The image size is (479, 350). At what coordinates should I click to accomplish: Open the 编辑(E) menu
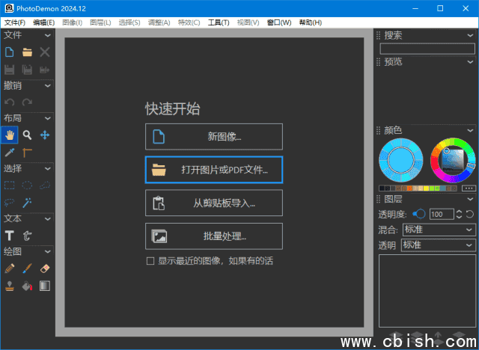(x=43, y=22)
